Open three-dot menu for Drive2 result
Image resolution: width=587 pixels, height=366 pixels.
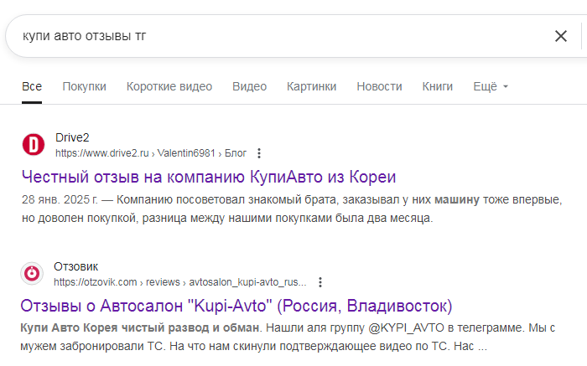click(258, 153)
